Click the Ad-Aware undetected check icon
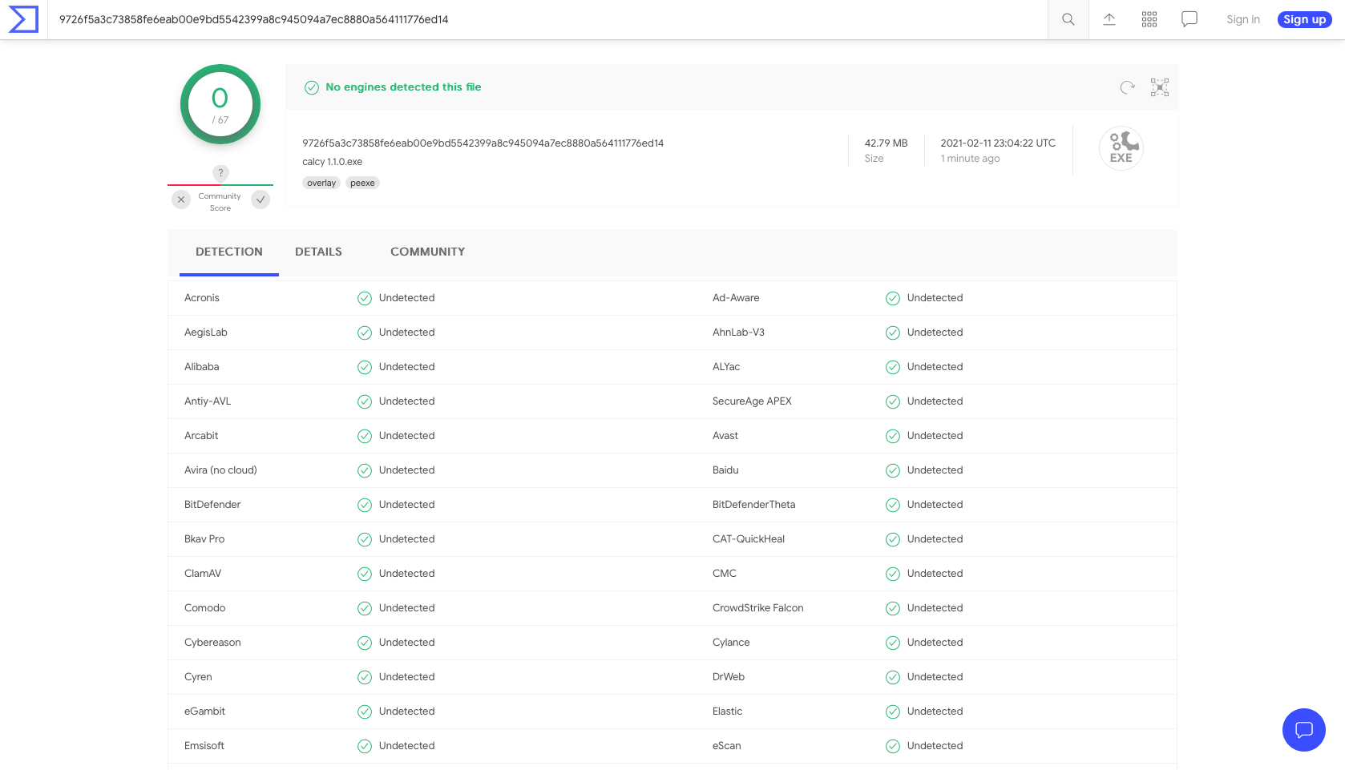 pyautogui.click(x=893, y=298)
